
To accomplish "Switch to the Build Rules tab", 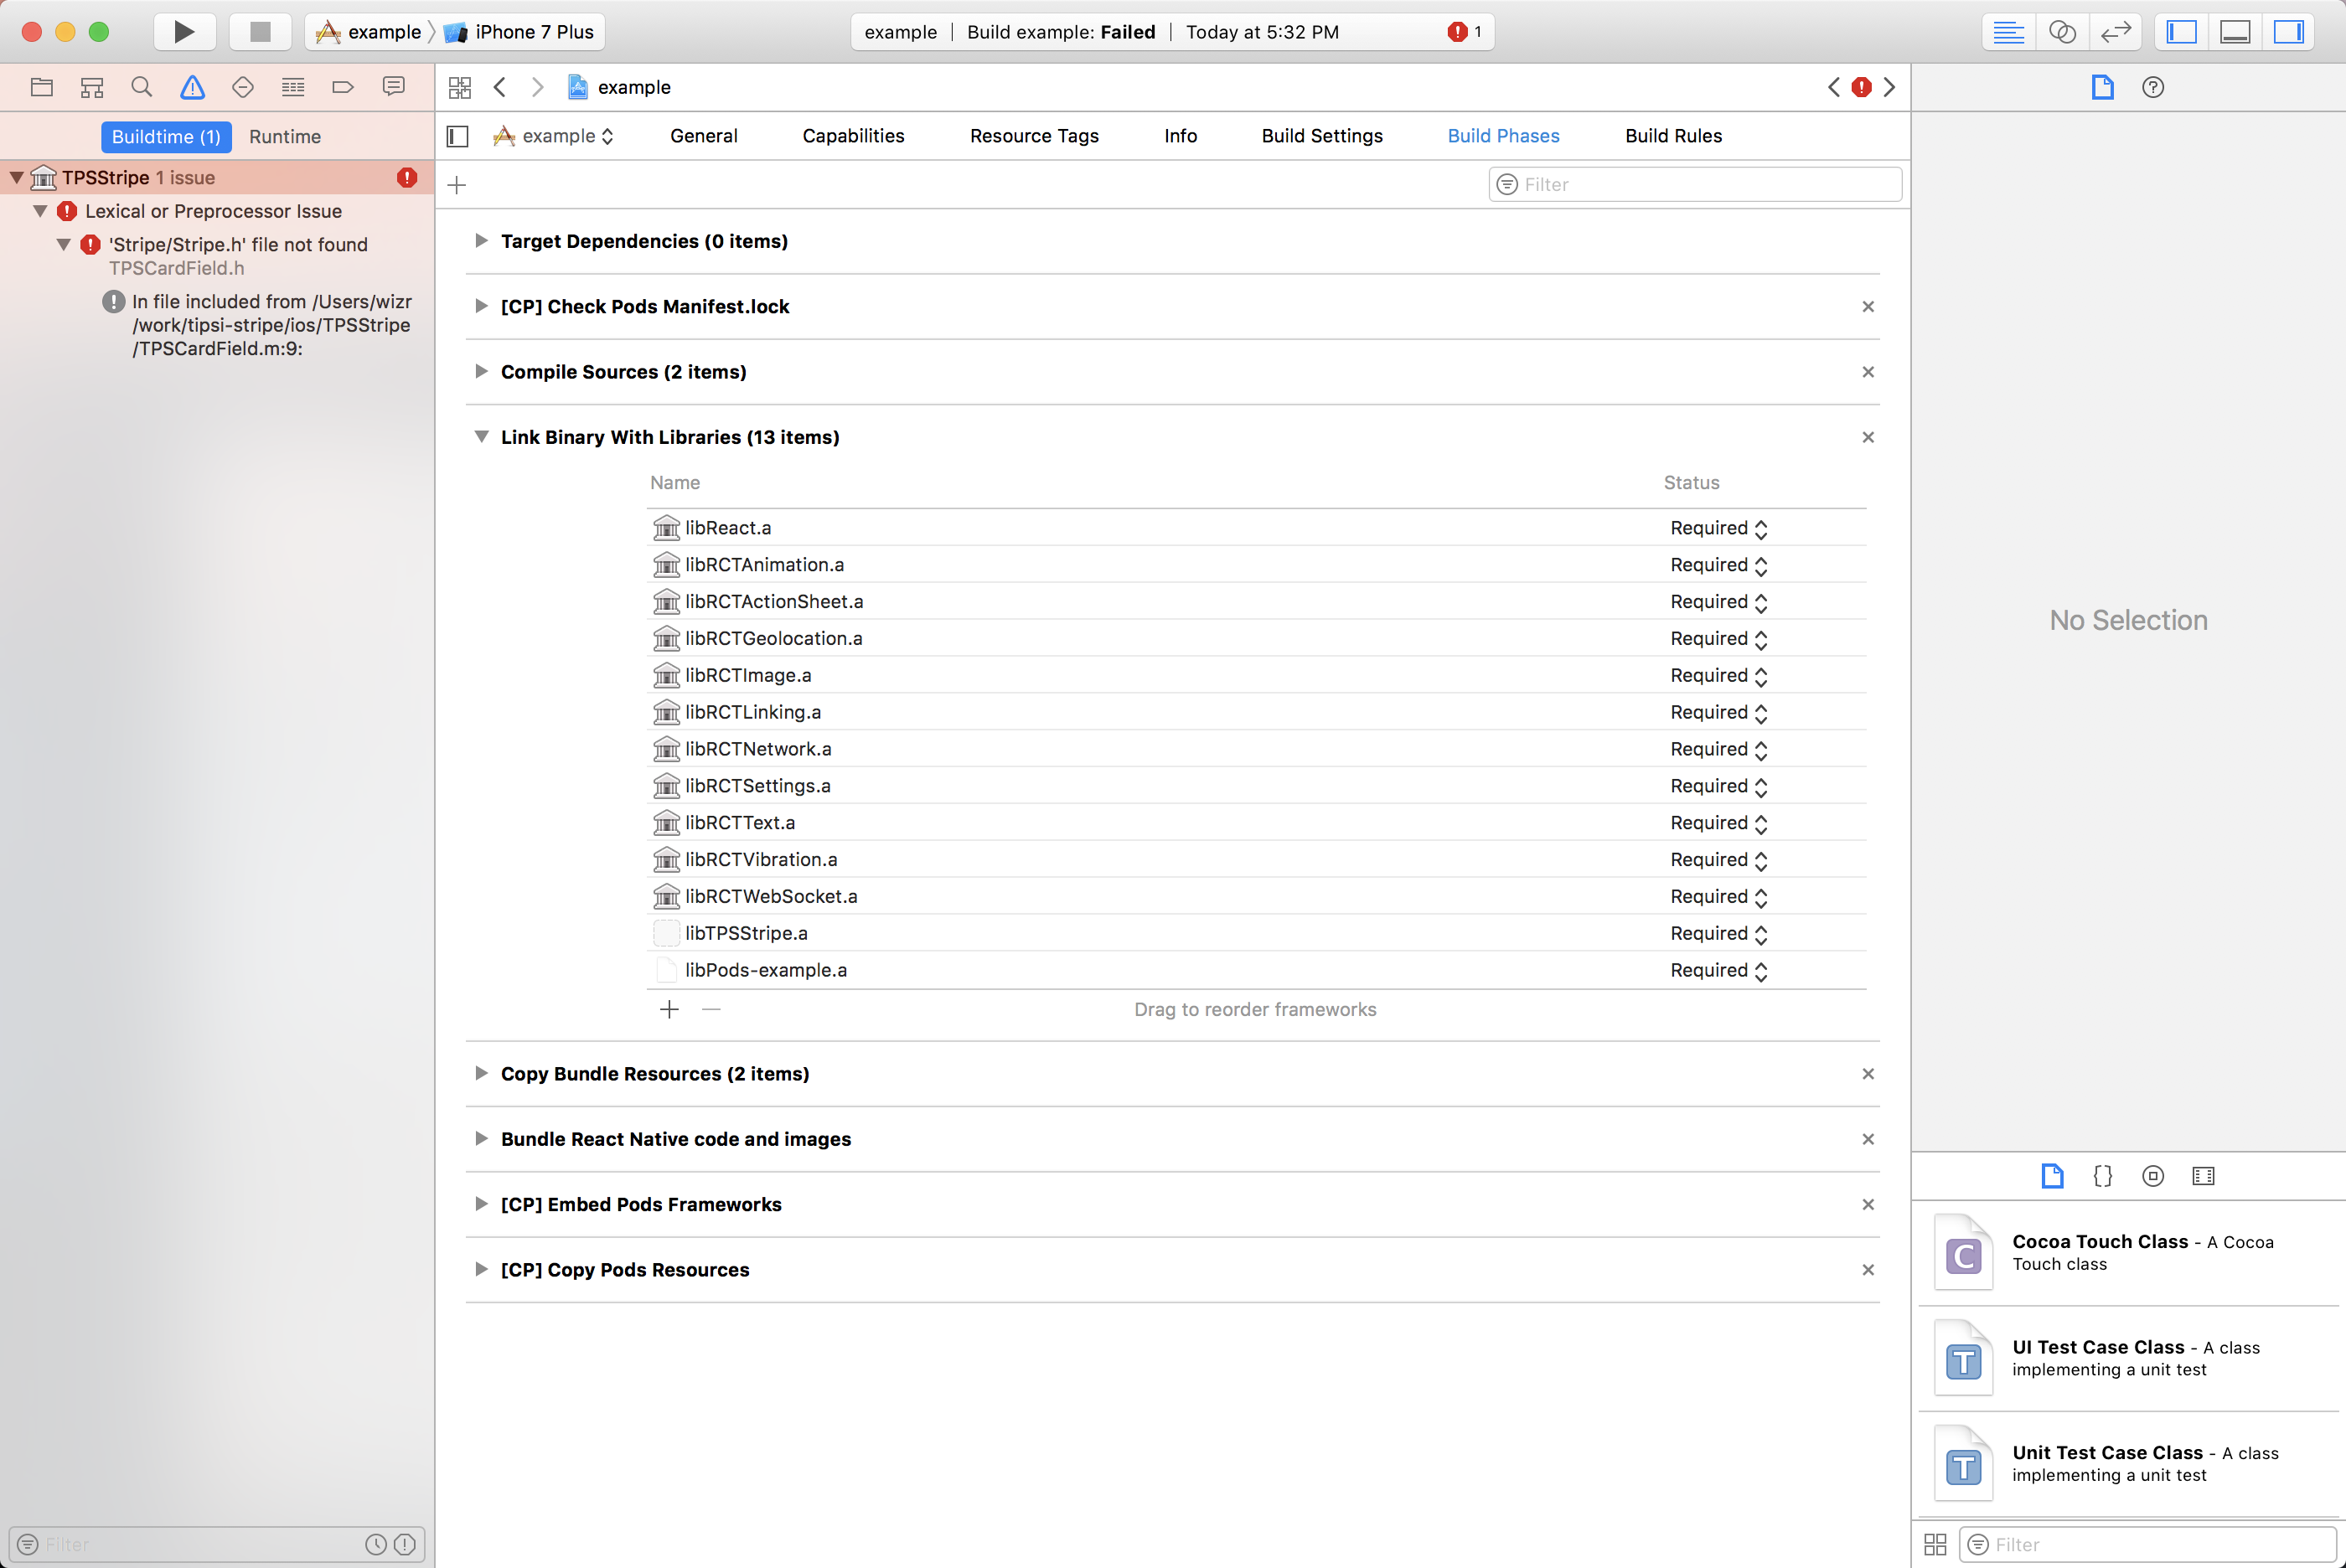I will [x=1673, y=136].
